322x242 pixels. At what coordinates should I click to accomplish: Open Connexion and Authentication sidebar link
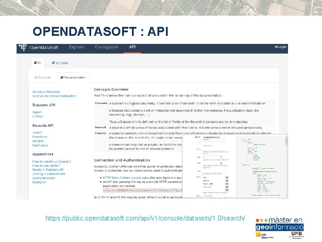pos(54,96)
